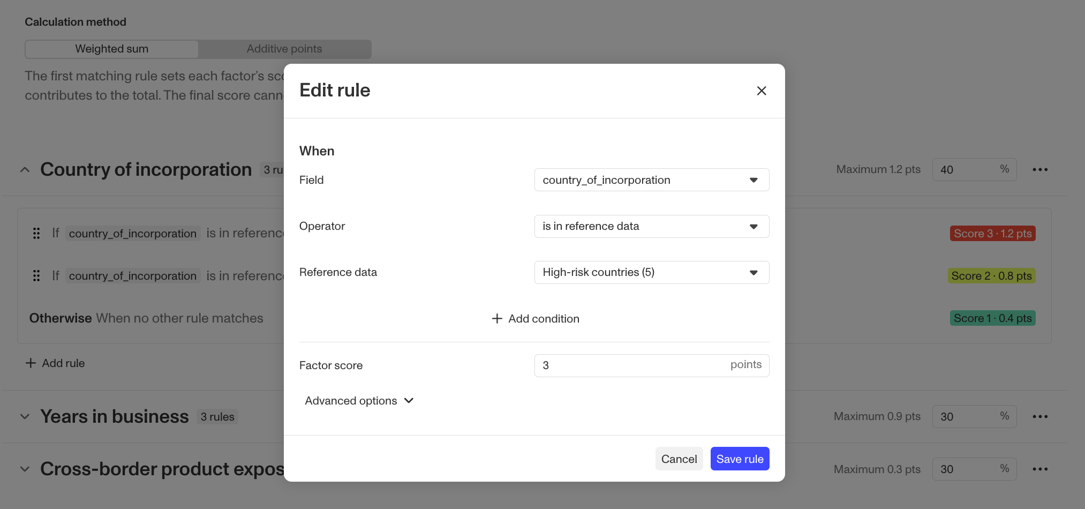Open the Field dropdown country_of_incorporation
Image resolution: width=1085 pixels, height=509 pixels.
coord(651,180)
